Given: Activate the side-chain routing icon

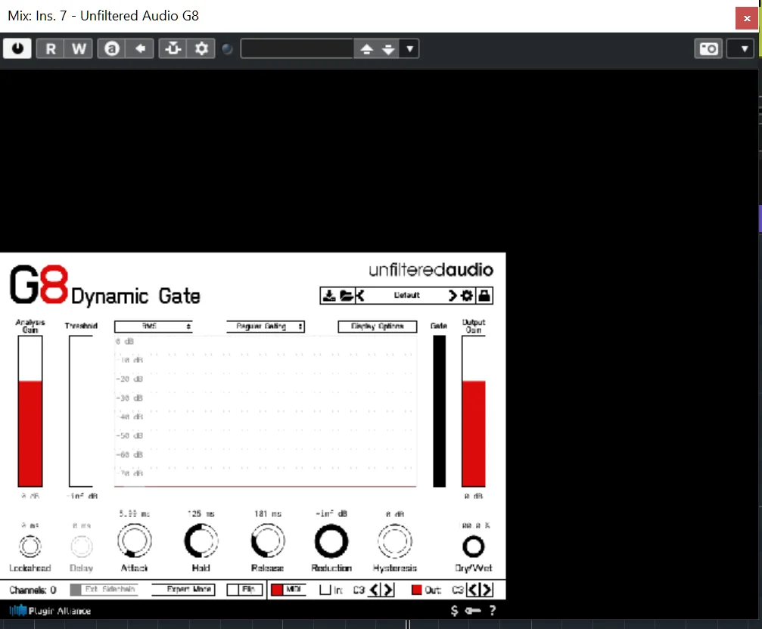Looking at the screenshot, I should (173, 48).
